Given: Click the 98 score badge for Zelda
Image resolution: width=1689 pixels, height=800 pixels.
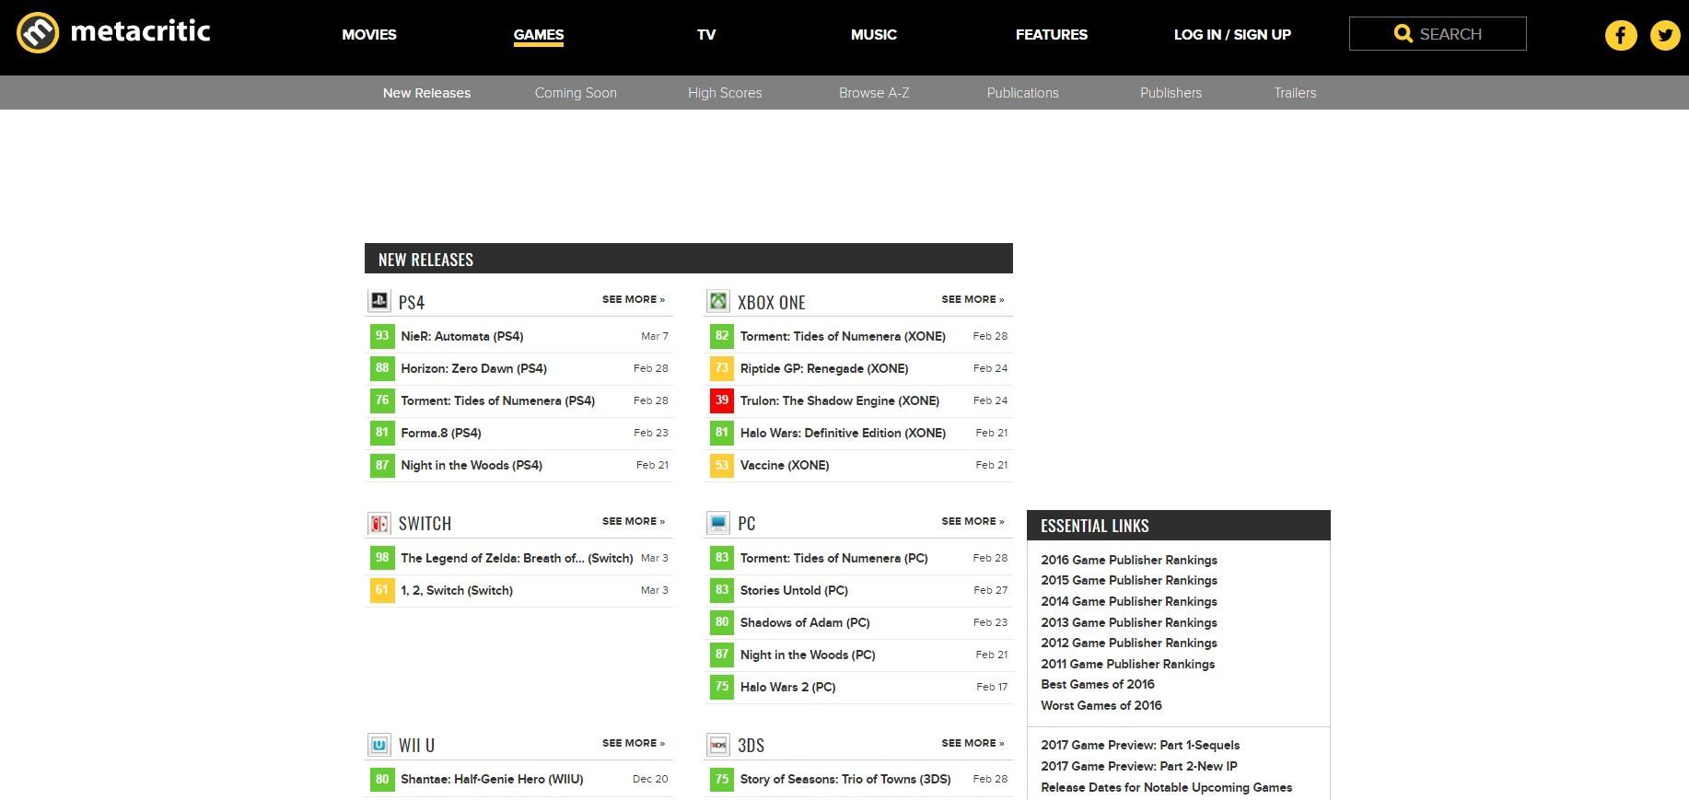Looking at the screenshot, I should [382, 558].
